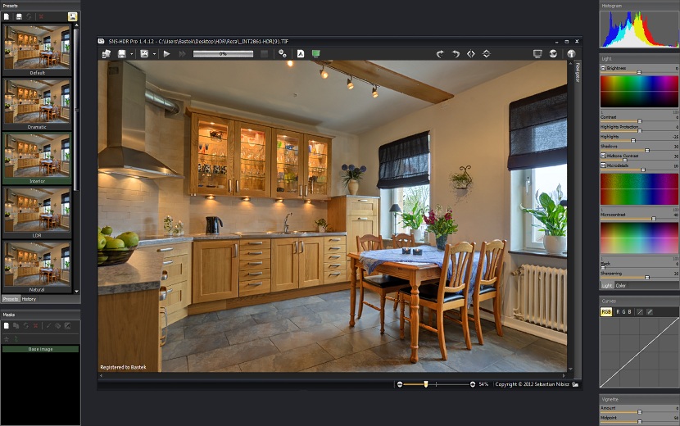Toggle the H button beside Microdetails
Viewport: 680px width, 426px height.
coord(603,165)
